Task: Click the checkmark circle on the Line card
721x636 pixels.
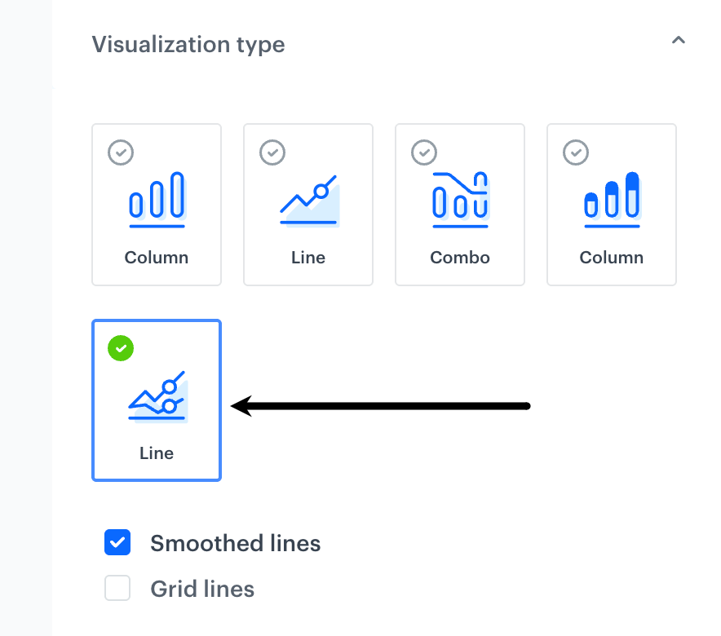Action: point(120,348)
